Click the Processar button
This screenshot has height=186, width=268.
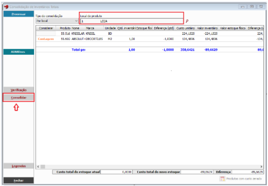(x=19, y=14)
